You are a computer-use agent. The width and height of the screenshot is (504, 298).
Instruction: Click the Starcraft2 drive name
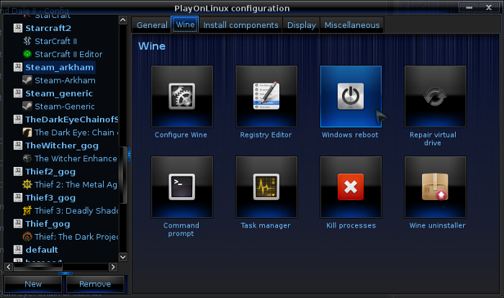pos(48,28)
